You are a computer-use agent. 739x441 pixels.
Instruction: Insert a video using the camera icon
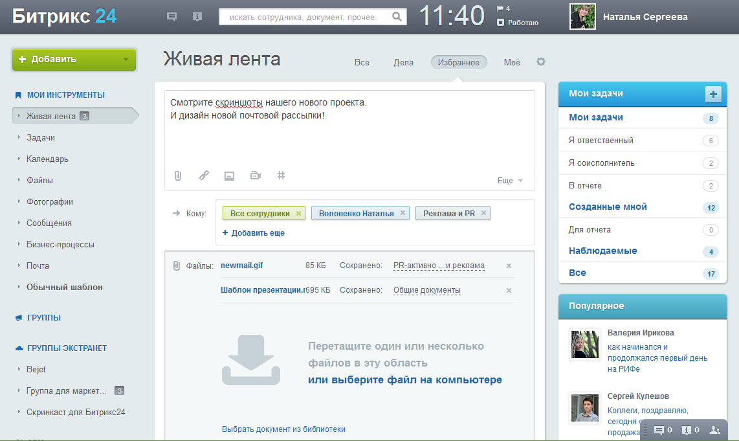pyautogui.click(x=256, y=175)
